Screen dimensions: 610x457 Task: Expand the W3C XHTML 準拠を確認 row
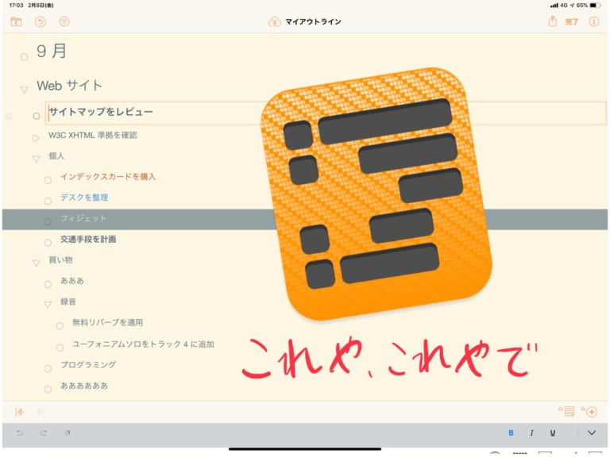pos(36,138)
